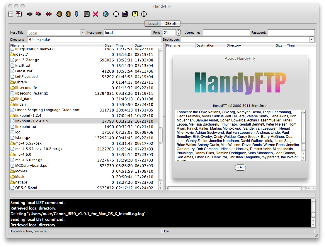Sort local files by Time column header
Image resolution: width=325 pixels, height=247 pixels.
tap(124, 45)
